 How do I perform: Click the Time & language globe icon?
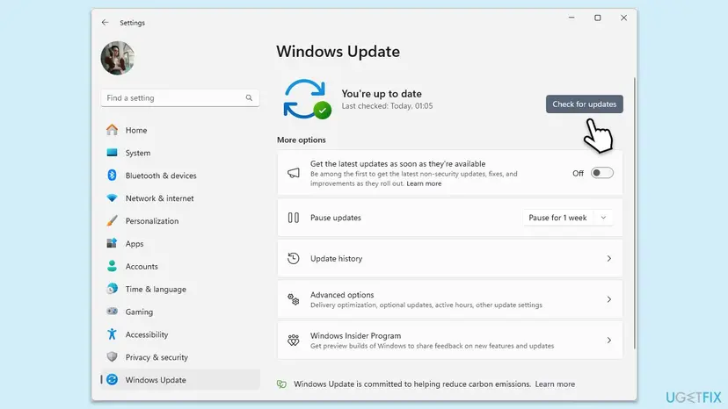coord(112,289)
